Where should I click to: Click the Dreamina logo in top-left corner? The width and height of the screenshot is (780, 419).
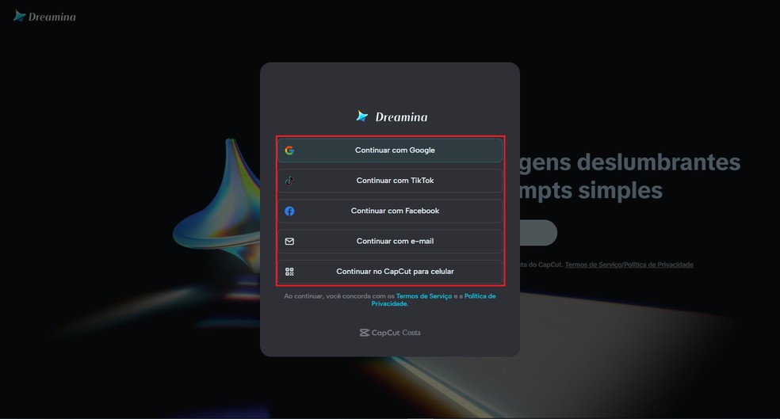[x=44, y=17]
